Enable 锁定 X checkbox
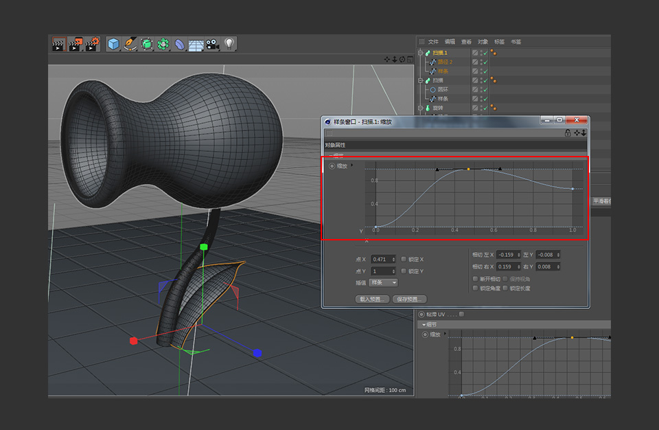659x430 pixels. [x=404, y=259]
